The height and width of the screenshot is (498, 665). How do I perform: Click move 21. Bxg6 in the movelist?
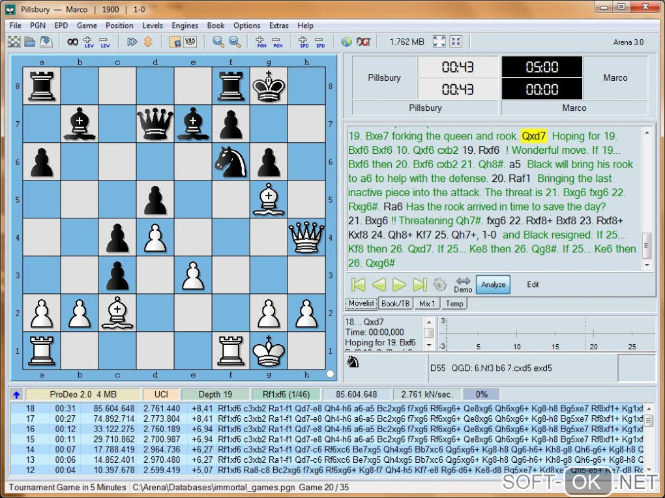point(368,220)
